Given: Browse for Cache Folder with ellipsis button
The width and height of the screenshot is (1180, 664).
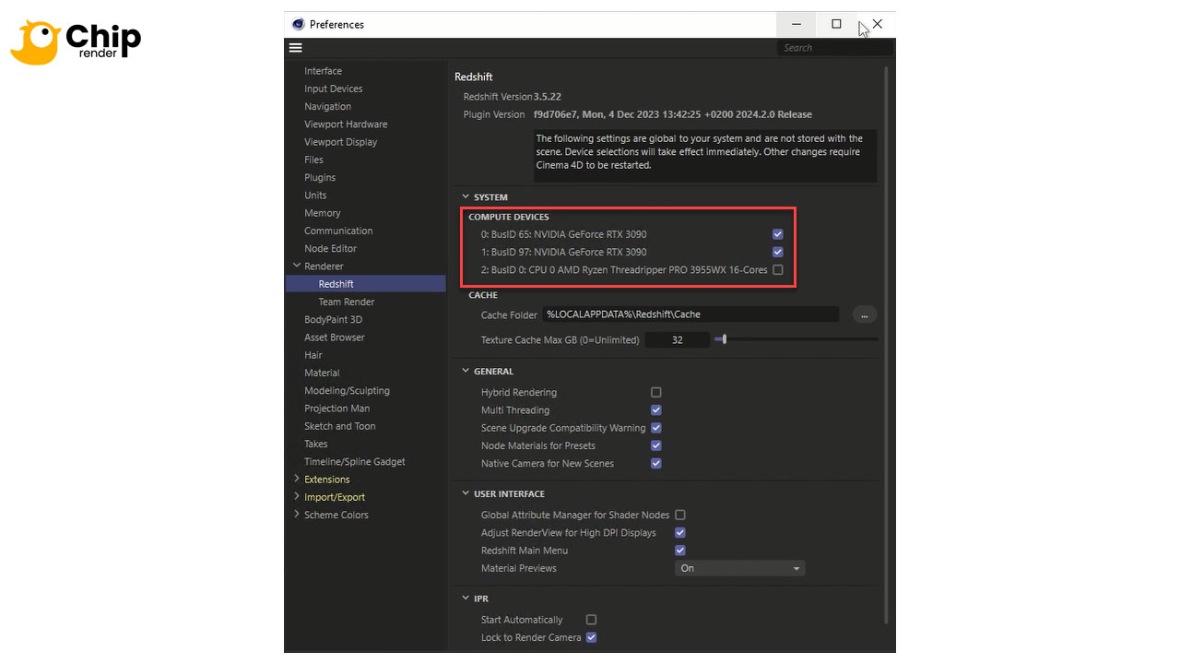Looking at the screenshot, I should pyautogui.click(x=864, y=314).
